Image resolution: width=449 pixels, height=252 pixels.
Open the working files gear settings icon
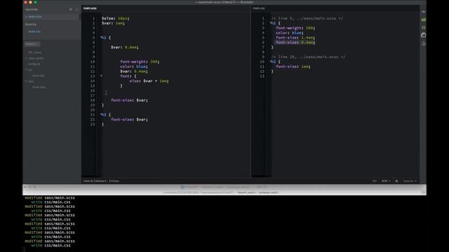tap(71, 9)
